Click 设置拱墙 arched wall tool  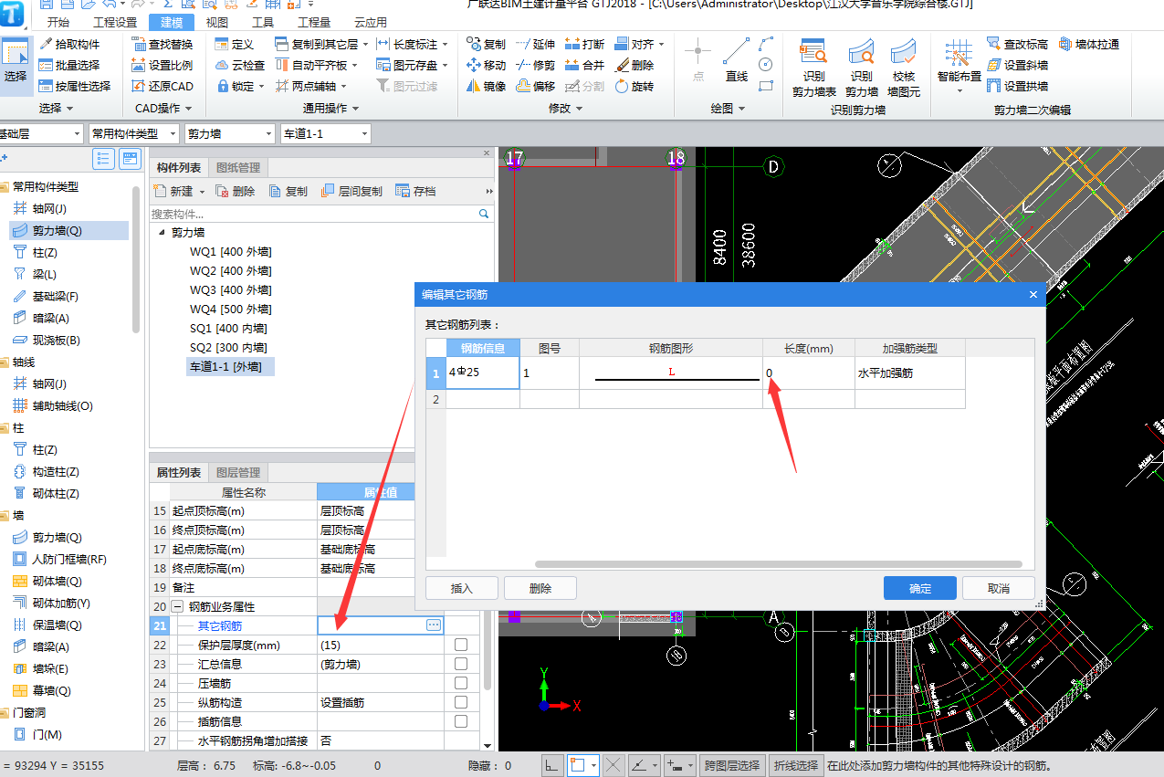(1018, 86)
